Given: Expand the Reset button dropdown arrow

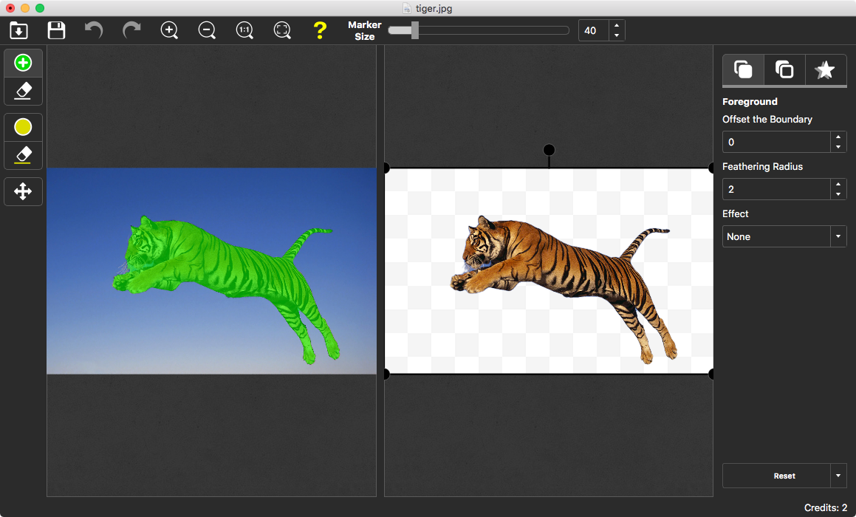Looking at the screenshot, I should tap(838, 476).
